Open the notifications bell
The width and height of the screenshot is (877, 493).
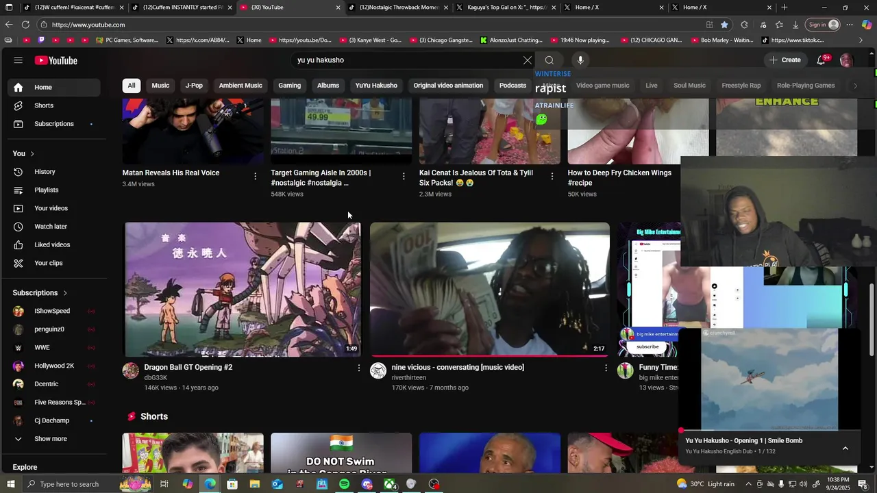821,60
